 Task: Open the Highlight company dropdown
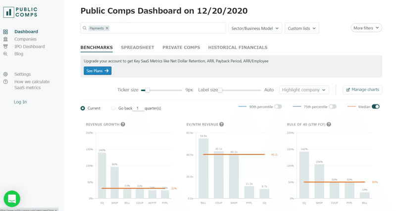(304, 90)
